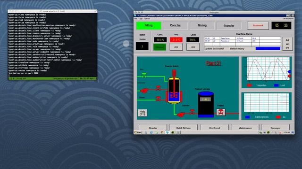Click the blue Batch in process swatch
This screenshot has width=302, height=169.
(x=247, y=117)
